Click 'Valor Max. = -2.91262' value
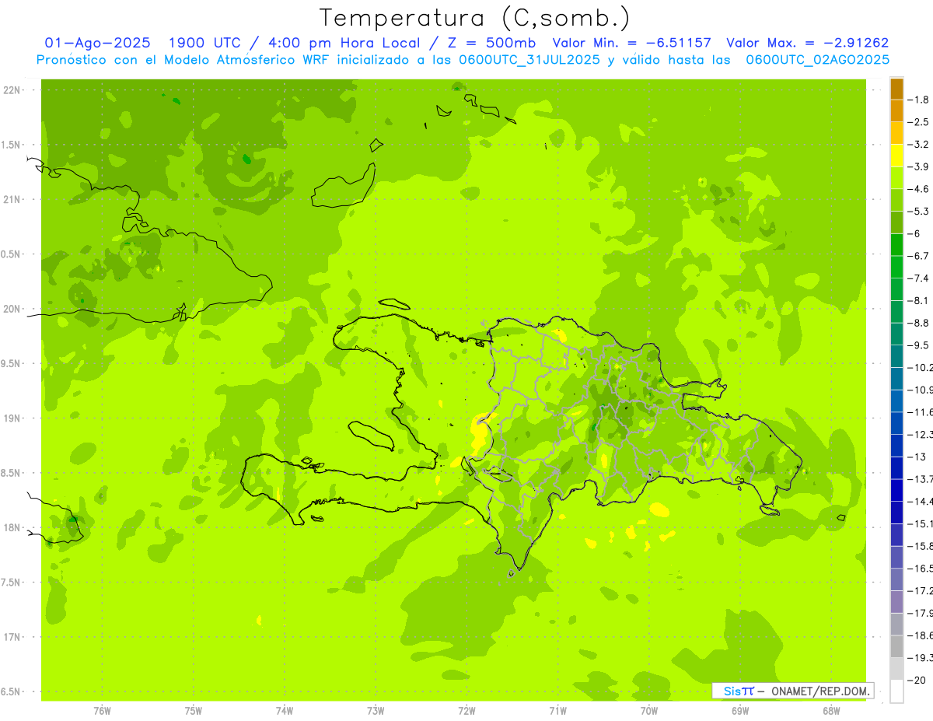Image resolution: width=933 pixels, height=721 pixels. click(x=807, y=43)
